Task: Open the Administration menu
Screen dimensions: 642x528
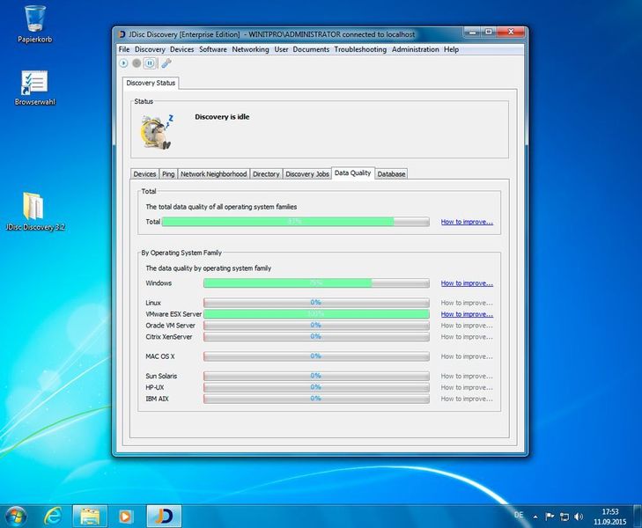Action: pos(415,49)
